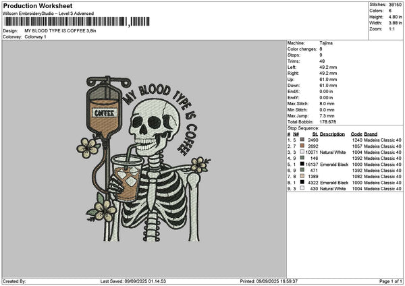Click the Machine value 'Tajima'
Viewport: 405px width, 286px height.
pos(326,43)
